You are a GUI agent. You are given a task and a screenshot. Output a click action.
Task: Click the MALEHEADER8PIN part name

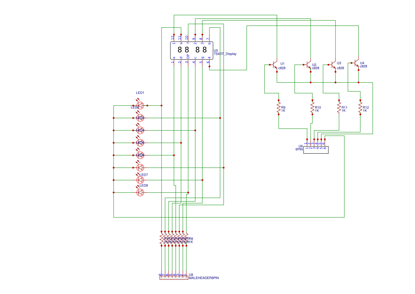[204, 278]
